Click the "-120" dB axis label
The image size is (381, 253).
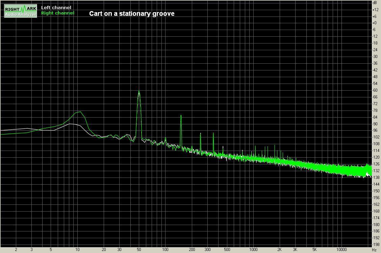click(376, 157)
